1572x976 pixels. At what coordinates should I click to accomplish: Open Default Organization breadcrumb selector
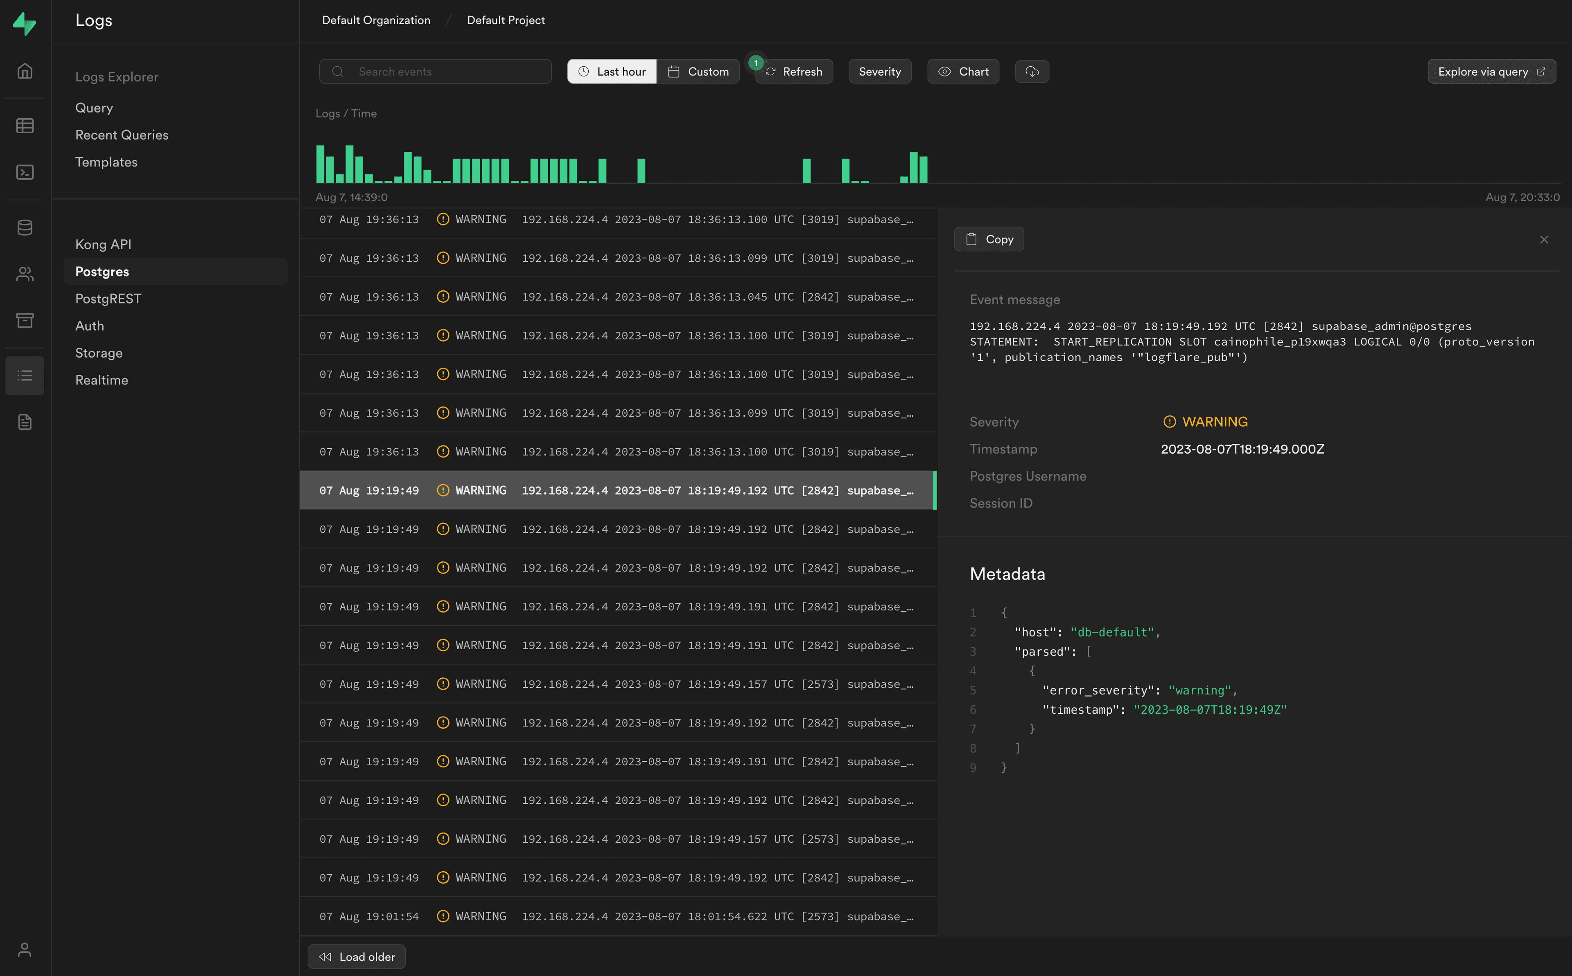376,20
